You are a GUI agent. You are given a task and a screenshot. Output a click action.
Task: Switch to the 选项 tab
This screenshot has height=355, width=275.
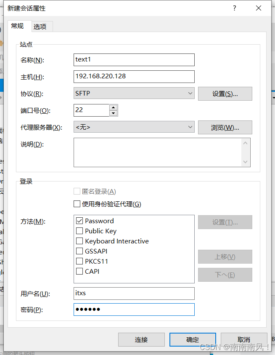tap(41, 26)
